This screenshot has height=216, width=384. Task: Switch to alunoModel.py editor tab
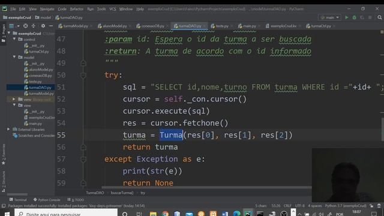(115, 26)
